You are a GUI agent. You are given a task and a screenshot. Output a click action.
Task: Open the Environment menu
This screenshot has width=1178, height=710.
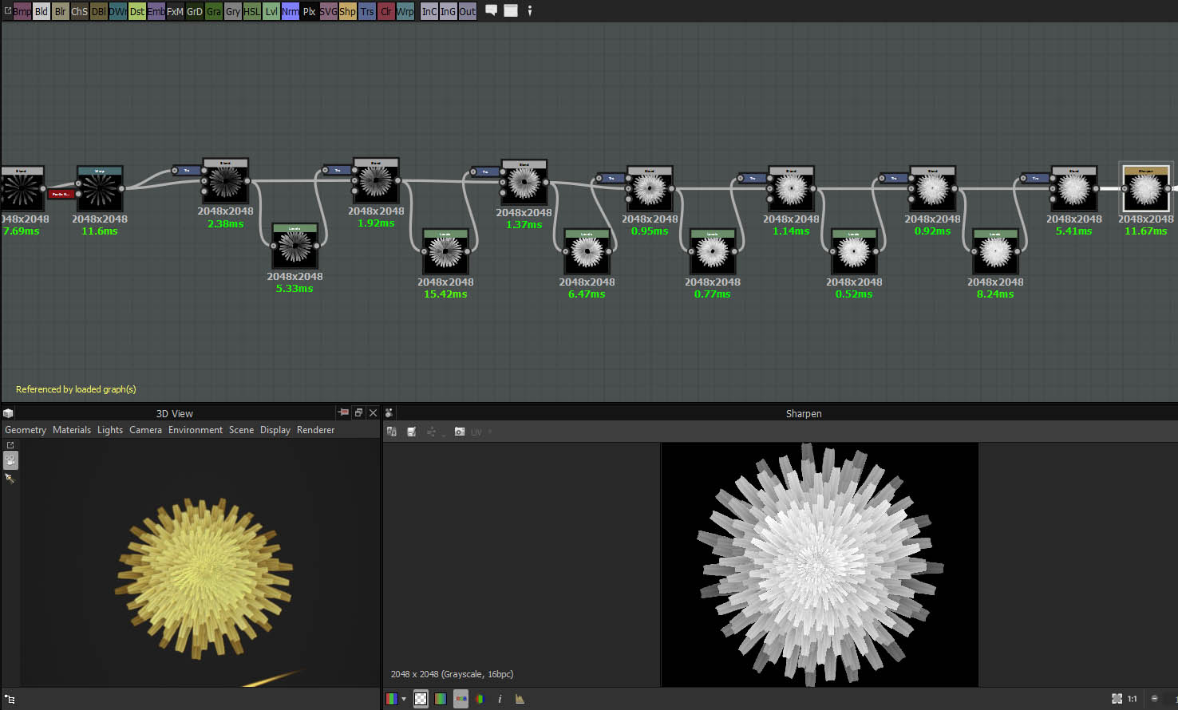[196, 430]
